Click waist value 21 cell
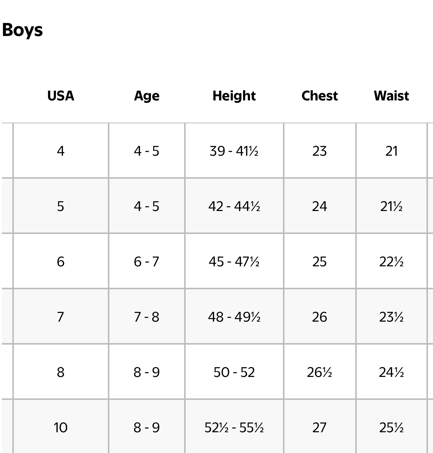Screen dimensions: 433x453 (392, 151)
